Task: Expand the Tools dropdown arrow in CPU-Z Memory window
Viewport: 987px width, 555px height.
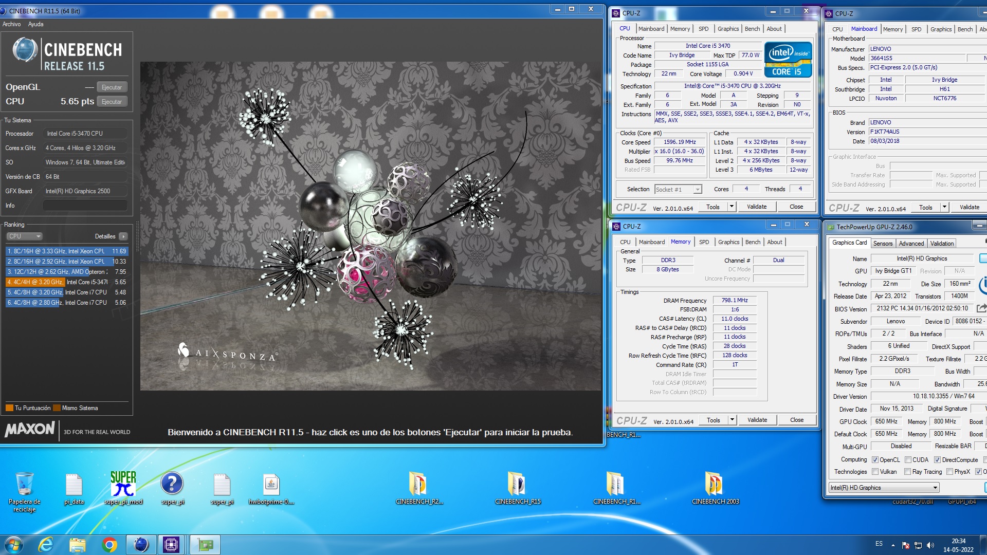Action: [x=732, y=420]
